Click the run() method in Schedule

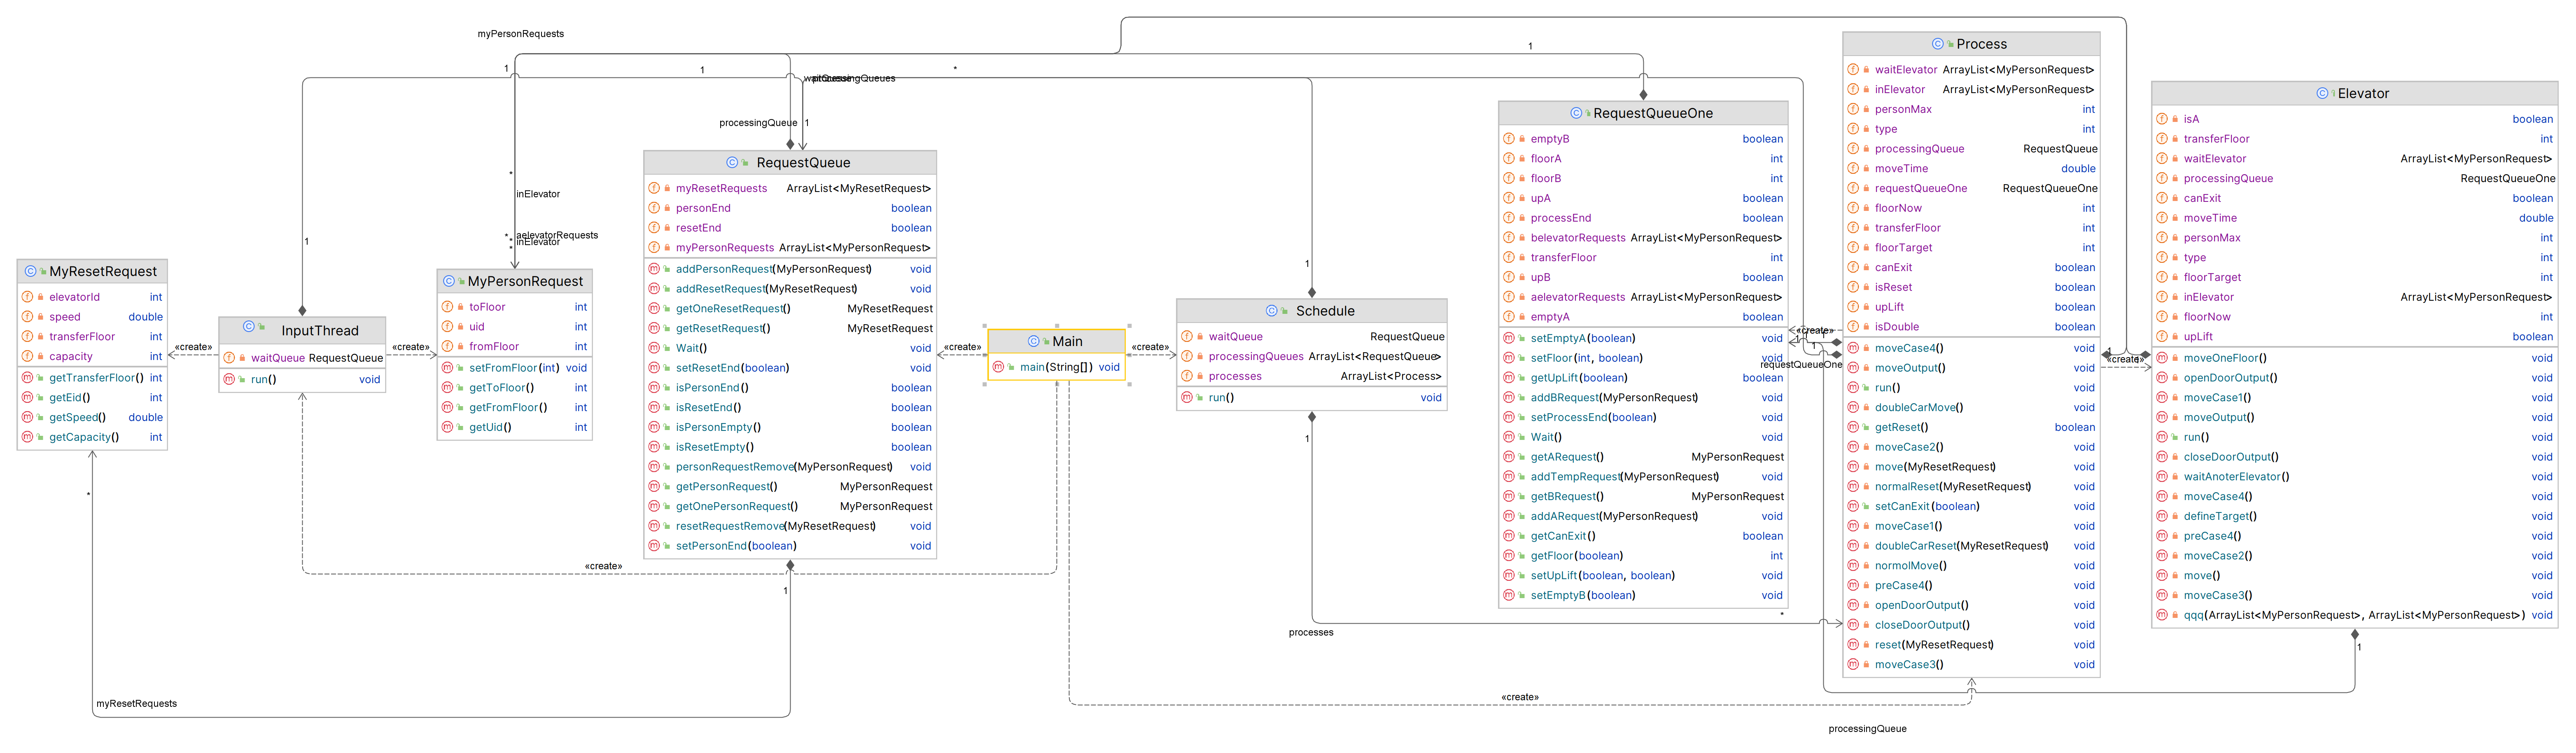[x=1312, y=398]
